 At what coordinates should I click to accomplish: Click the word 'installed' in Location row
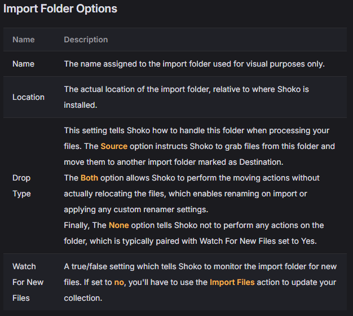pyautogui.click(x=81, y=105)
